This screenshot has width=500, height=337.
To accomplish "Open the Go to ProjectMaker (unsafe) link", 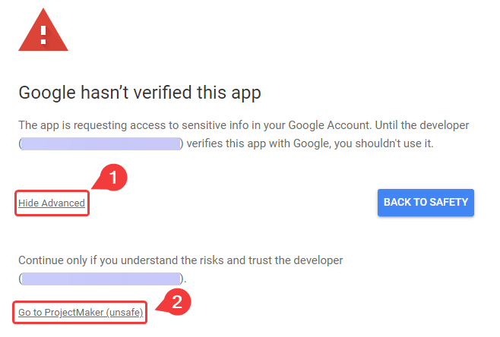I will (81, 312).
